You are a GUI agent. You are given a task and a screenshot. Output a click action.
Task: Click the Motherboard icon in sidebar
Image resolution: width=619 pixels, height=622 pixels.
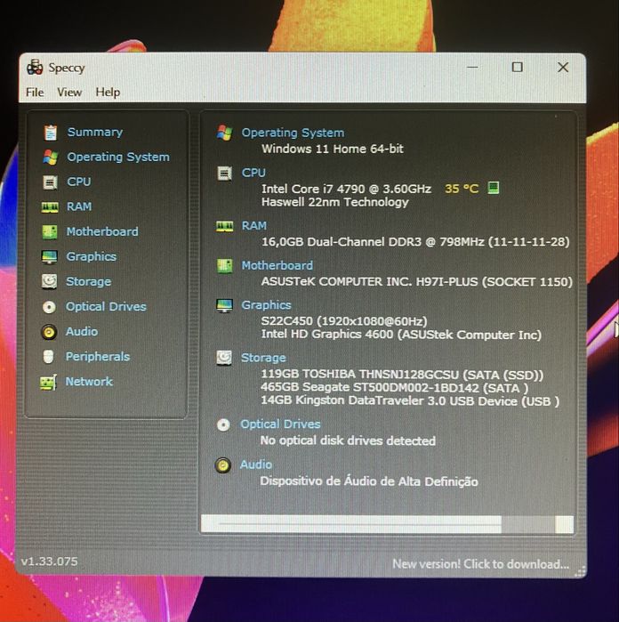click(x=50, y=231)
